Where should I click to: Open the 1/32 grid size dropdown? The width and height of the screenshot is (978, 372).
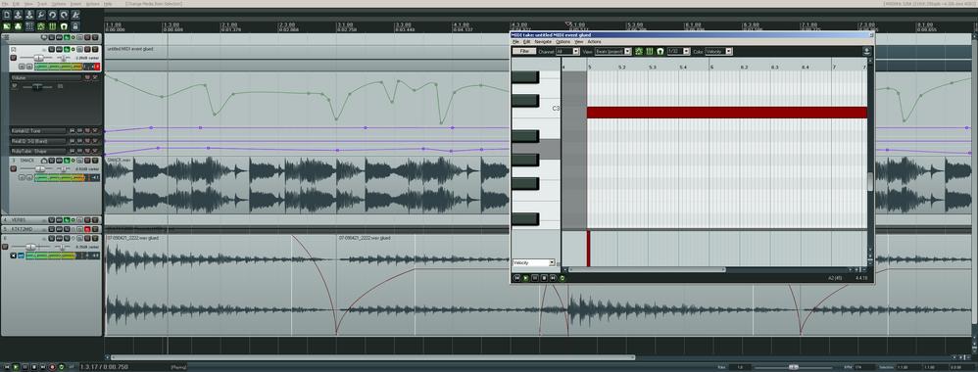[x=678, y=51]
